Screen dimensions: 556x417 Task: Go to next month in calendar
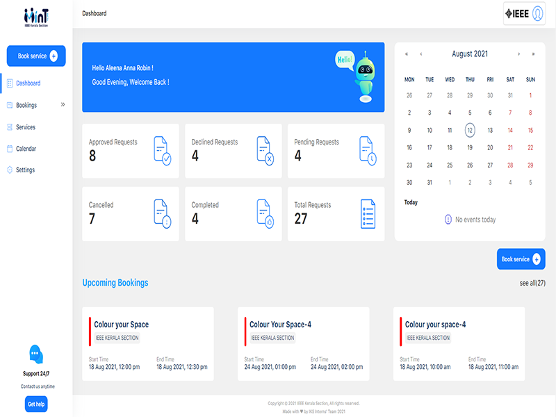click(x=518, y=54)
